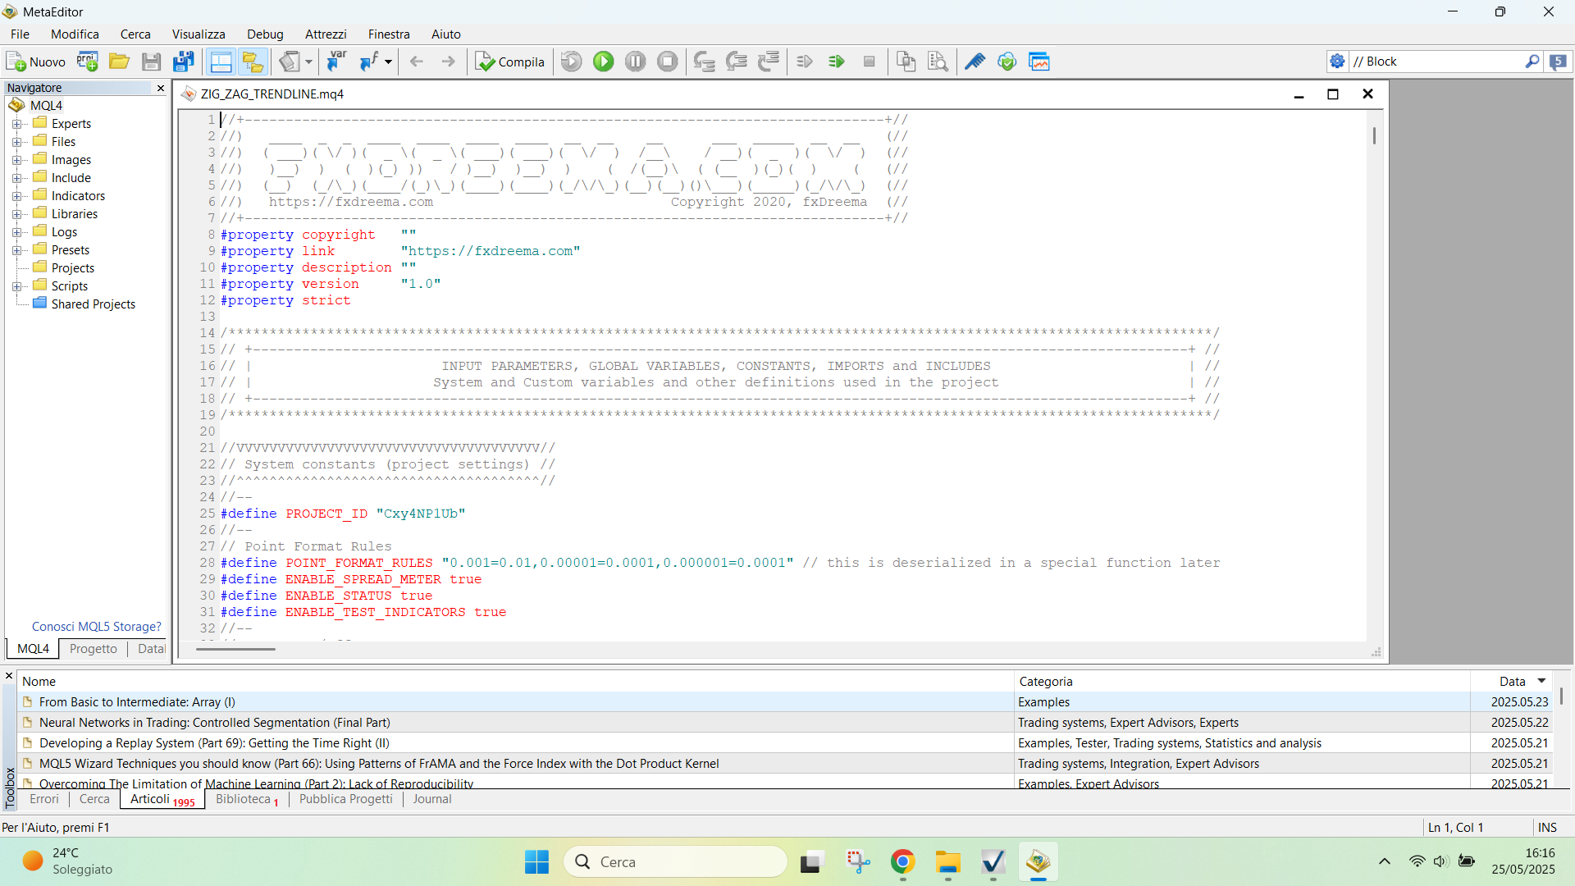
Task: Click the start profiling on real data icon
Action: [805, 62]
